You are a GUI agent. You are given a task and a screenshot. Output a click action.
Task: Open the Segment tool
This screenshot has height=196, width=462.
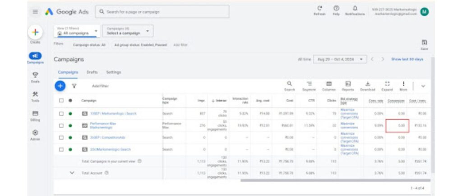309,86
